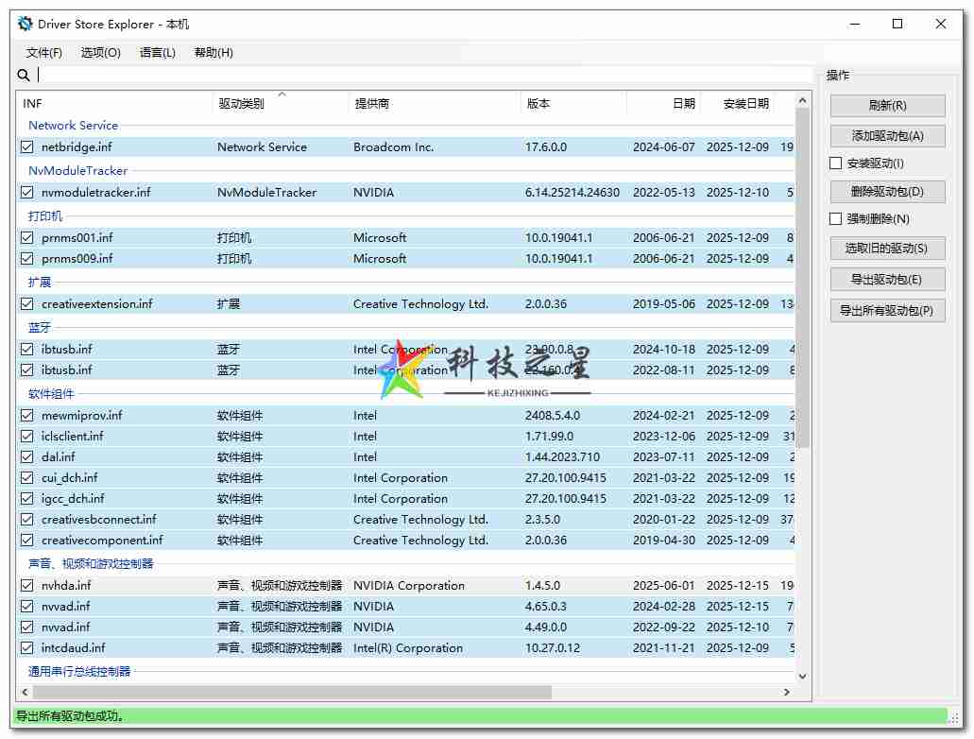This screenshot has width=974, height=739.
Task: Click the 添加驱动包(A) button
Action: click(886, 135)
